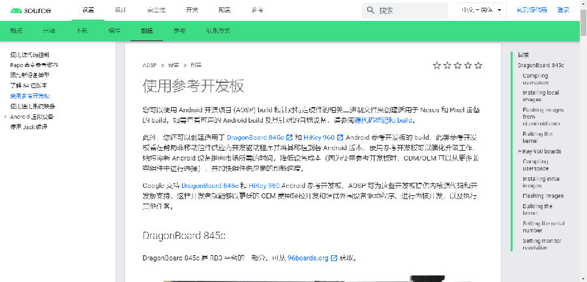Jump to Setting monitor resolution in contents
This screenshot has width=587, height=282.
point(542,244)
